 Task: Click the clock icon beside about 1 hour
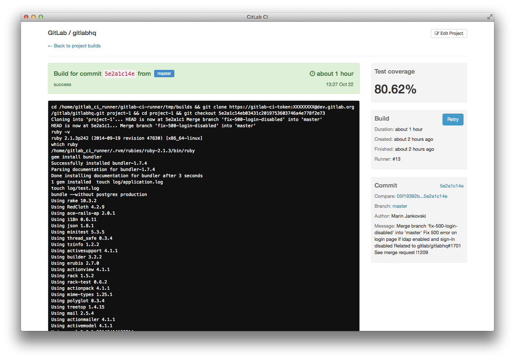[x=312, y=74]
